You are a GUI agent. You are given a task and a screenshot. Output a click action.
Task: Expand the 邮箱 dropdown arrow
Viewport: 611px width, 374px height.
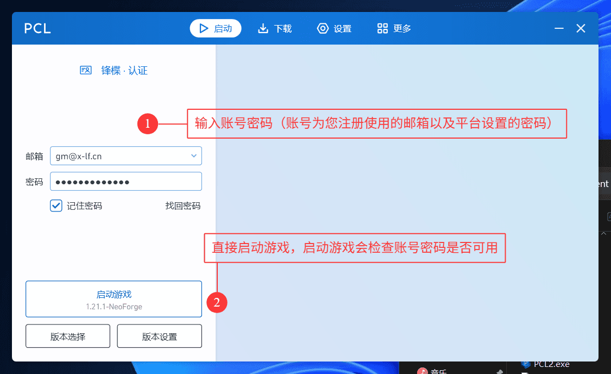[194, 155]
